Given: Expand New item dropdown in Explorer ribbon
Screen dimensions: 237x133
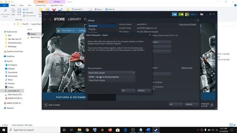Looking at the screenshot, I should click(x=77, y=9).
